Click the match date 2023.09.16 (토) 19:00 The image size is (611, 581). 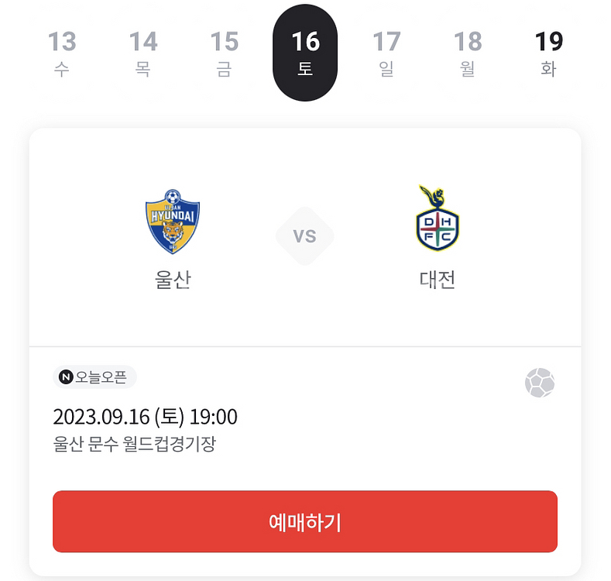pos(145,417)
